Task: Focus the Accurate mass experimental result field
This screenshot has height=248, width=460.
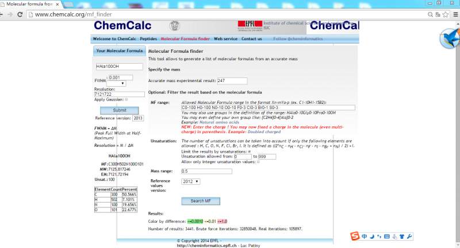Action: 232,80
